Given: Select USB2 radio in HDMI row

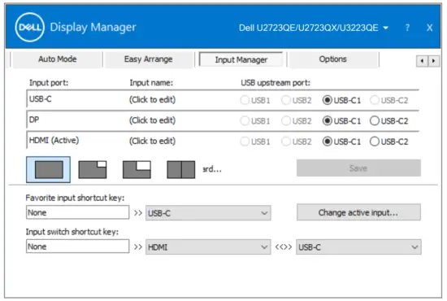Looking at the screenshot, I should 286,142.
